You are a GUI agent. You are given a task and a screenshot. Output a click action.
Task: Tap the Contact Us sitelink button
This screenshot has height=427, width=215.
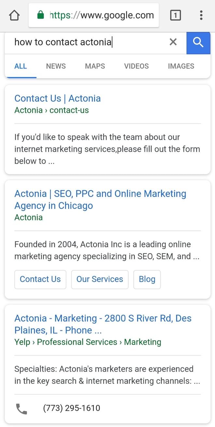pyautogui.click(x=40, y=279)
